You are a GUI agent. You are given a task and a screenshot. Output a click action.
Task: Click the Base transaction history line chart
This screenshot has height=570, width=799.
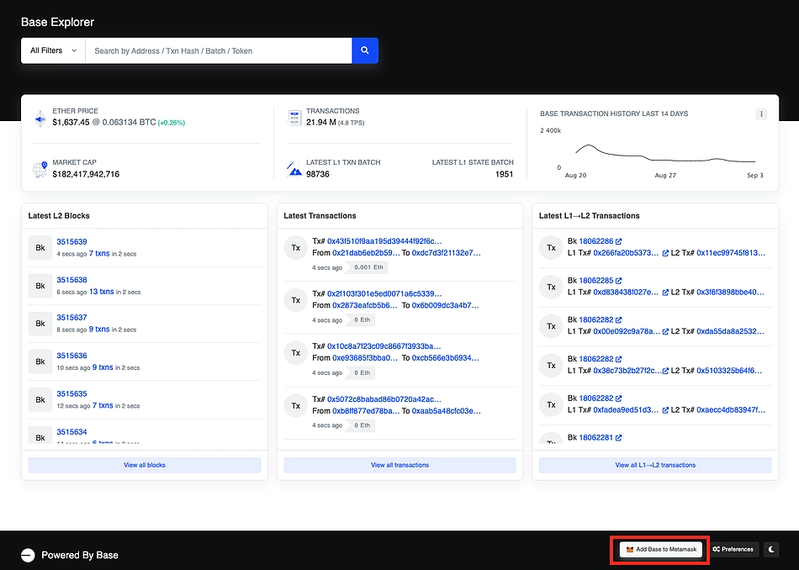[x=665, y=154]
